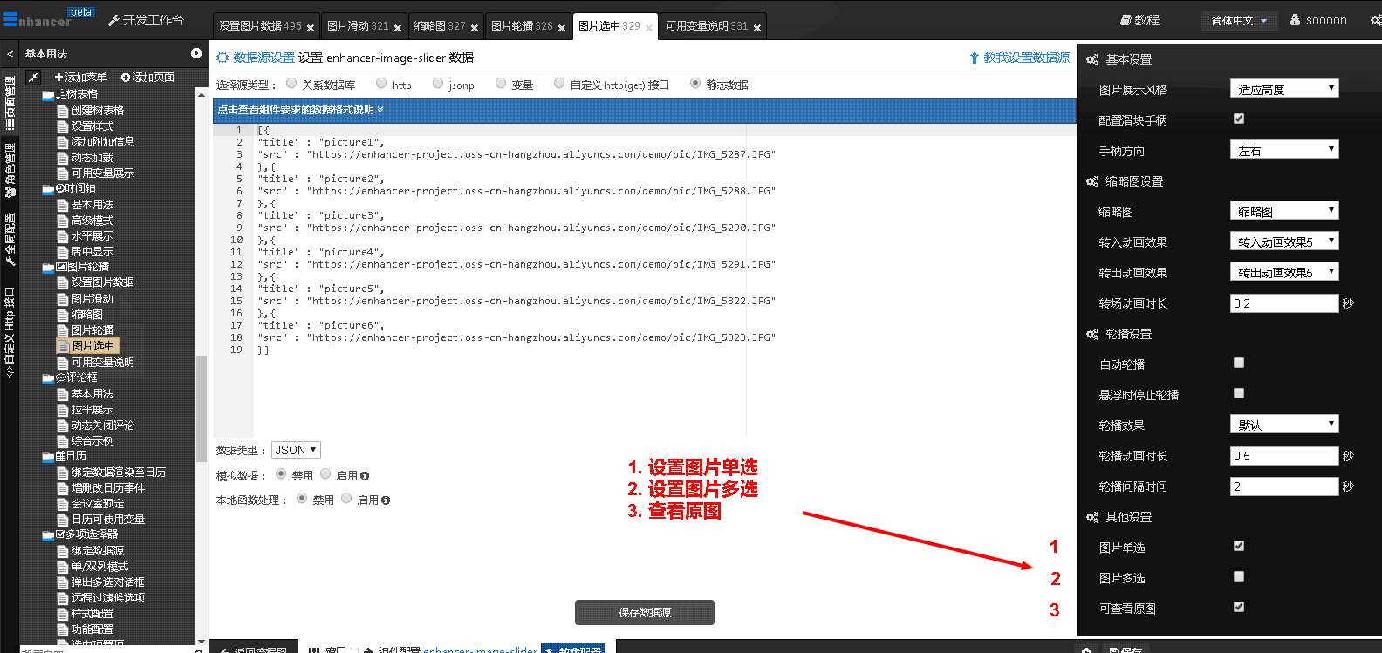1382x653 pixels.
Task: Select the 关系数据库 source type radio
Action: (292, 84)
